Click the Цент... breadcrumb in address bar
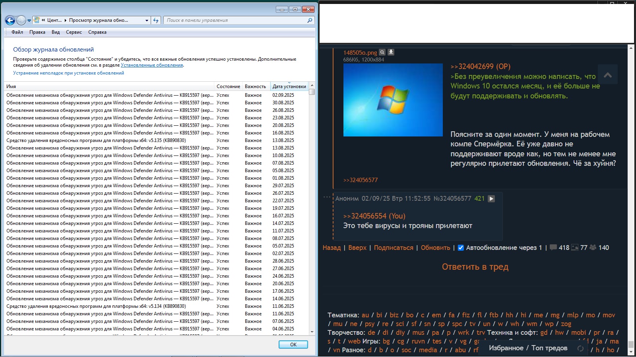The image size is (636, 357). click(54, 20)
